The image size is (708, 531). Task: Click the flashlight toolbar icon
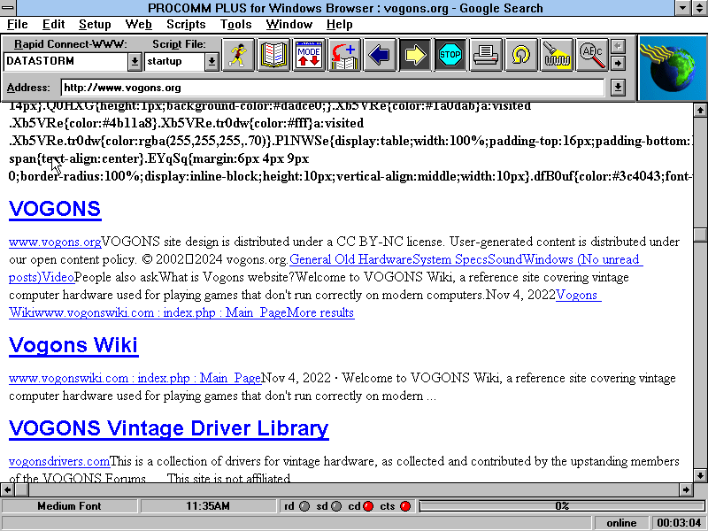557,55
